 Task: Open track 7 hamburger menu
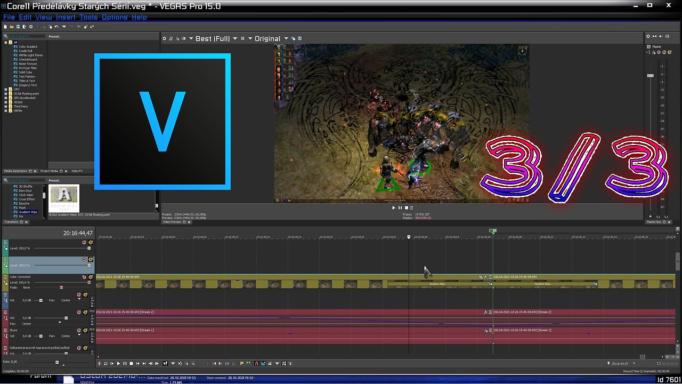pyautogui.click(x=5, y=242)
